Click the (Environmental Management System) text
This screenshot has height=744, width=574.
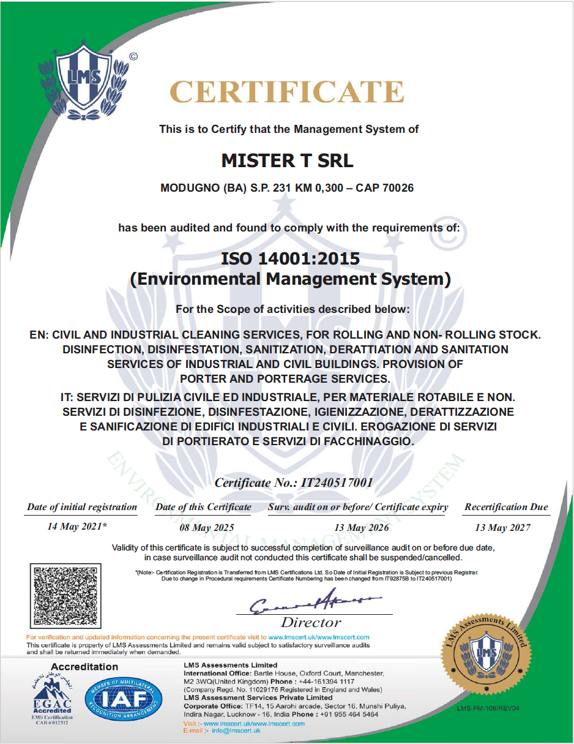click(291, 279)
